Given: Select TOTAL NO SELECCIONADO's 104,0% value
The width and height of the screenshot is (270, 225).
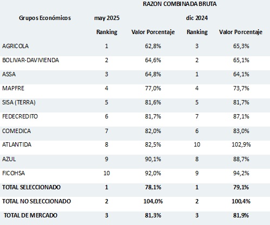Looking at the screenshot, I should click(x=153, y=201).
